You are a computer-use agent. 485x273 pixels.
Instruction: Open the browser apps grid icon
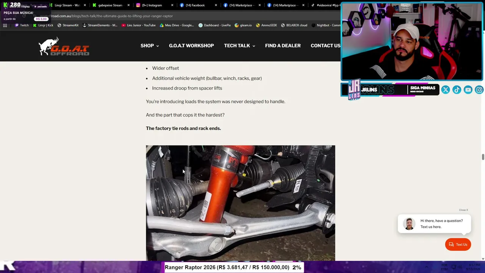tap(5, 25)
